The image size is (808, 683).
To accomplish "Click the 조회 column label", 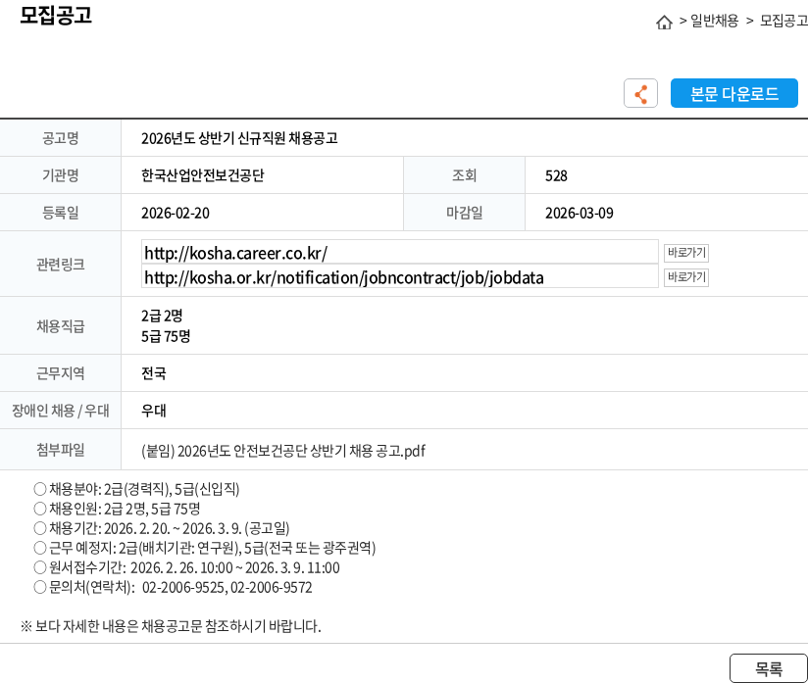I will point(464,175).
